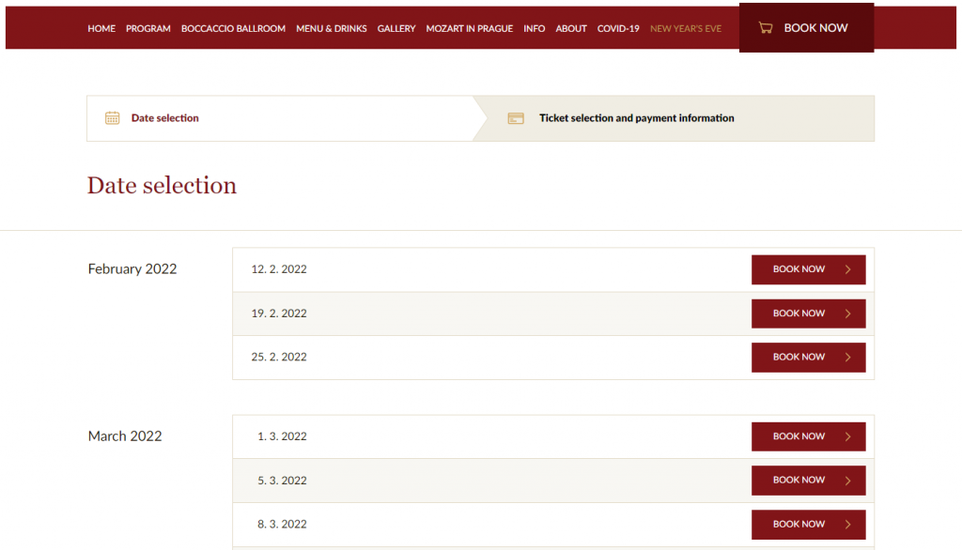Open the Program page from navigation
The image size is (962, 550).
click(x=148, y=29)
